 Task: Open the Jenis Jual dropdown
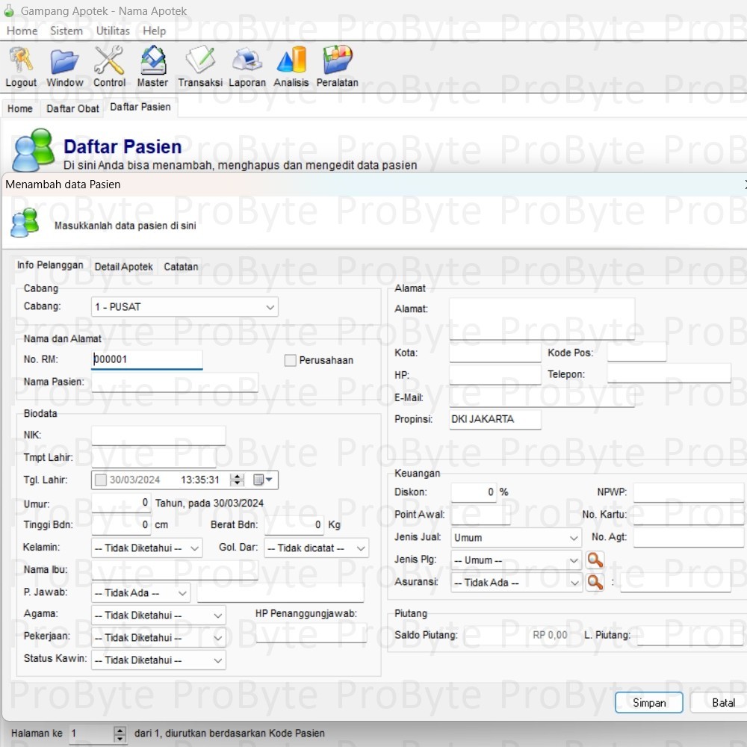click(x=573, y=538)
